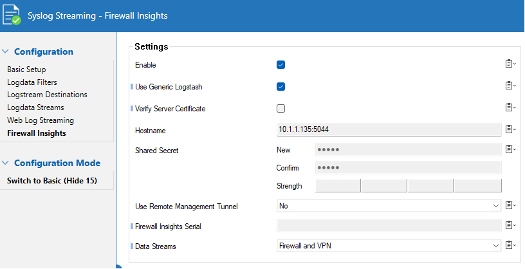Click Switch to Basic (Hide 15)
The width and height of the screenshot is (525, 269).
click(x=52, y=181)
